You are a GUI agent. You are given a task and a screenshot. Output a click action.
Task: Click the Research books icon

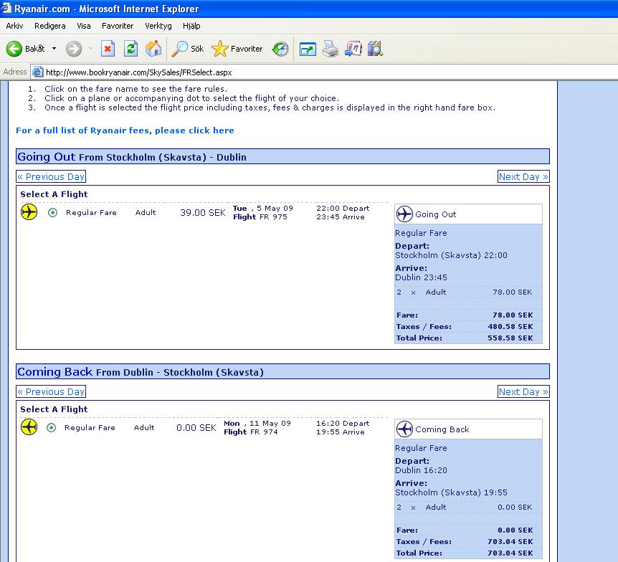[x=375, y=49]
